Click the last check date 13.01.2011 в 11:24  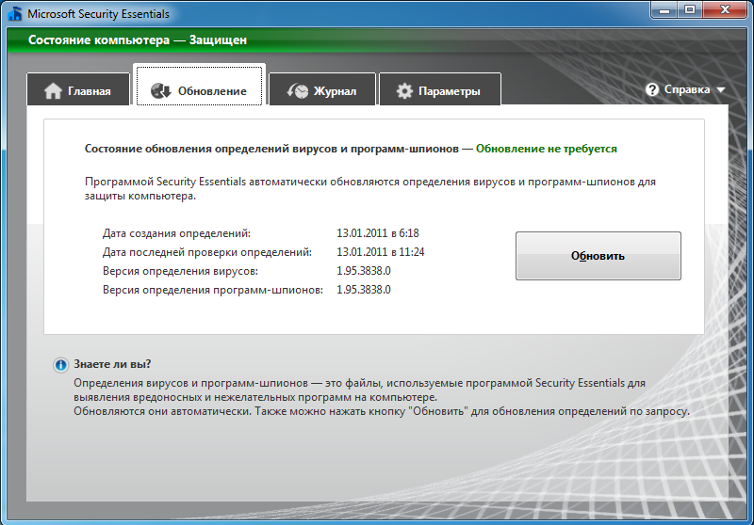pos(381,252)
